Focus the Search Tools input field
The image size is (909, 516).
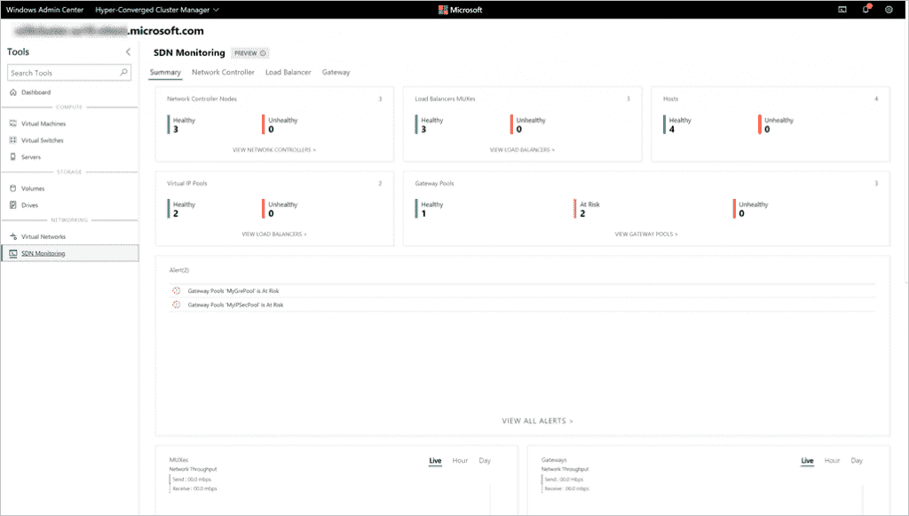click(x=69, y=73)
